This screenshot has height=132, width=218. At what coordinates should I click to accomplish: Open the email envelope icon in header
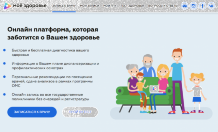tap(185, 6)
